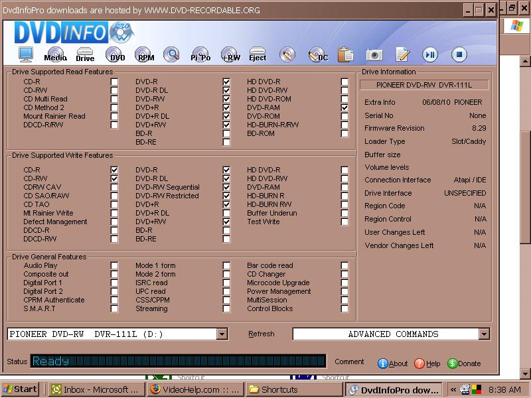Click the background window scrollbar up arrow

click(525, 61)
